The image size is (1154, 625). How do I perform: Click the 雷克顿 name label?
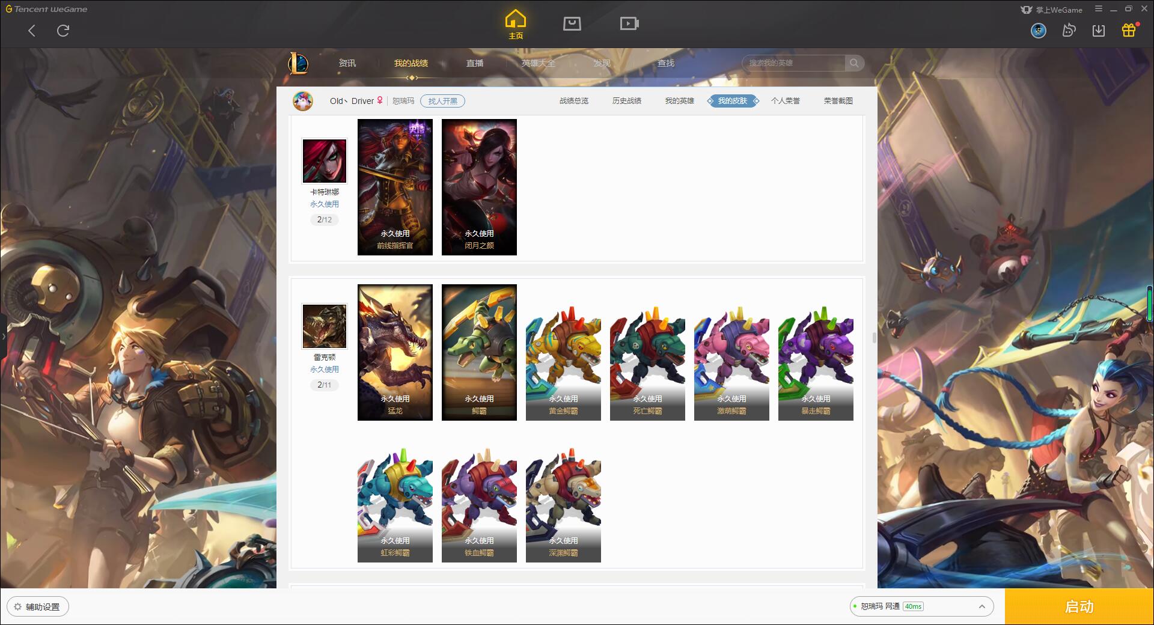(325, 358)
